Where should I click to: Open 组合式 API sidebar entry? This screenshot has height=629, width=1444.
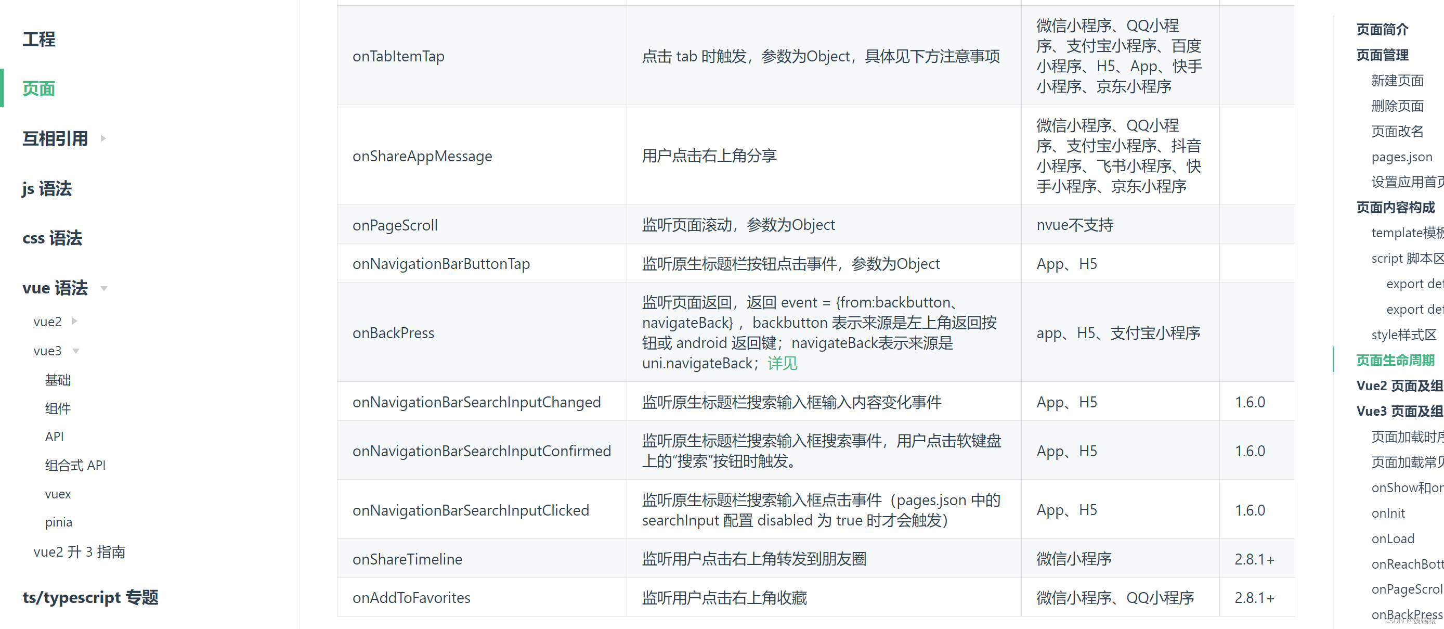click(x=75, y=465)
